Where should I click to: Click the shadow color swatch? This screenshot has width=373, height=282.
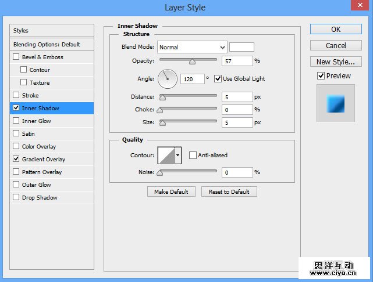pyautogui.click(x=241, y=47)
